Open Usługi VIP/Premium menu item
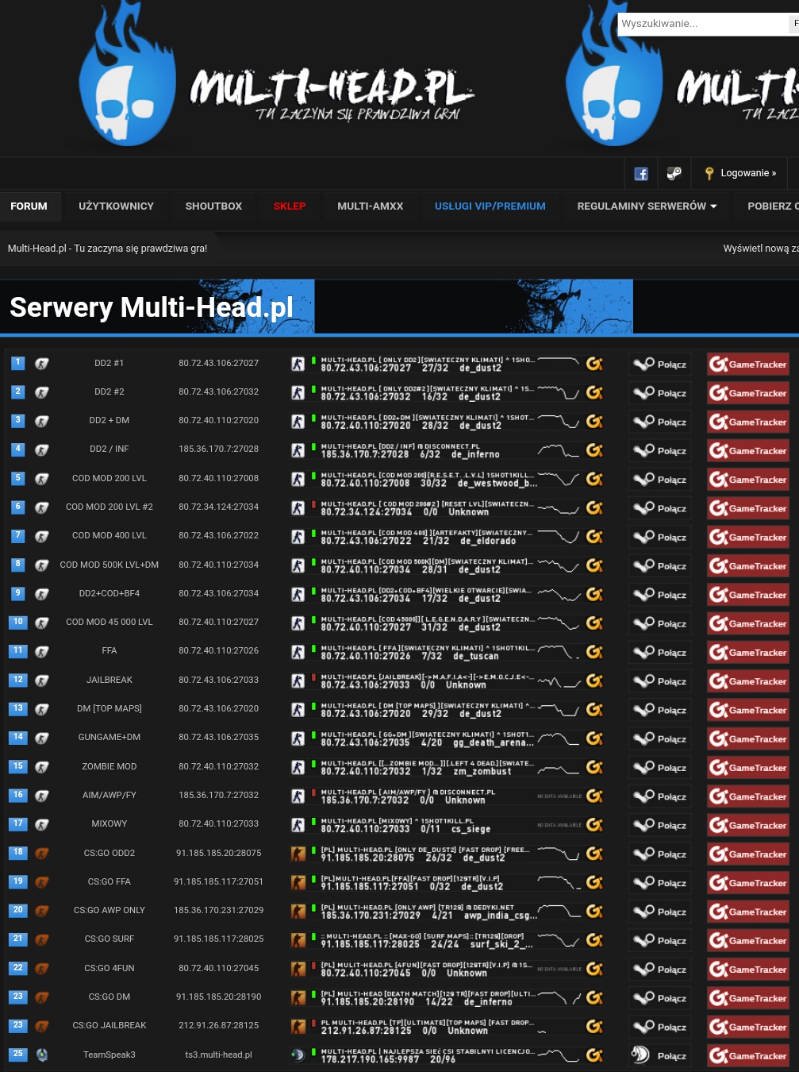 tap(490, 206)
